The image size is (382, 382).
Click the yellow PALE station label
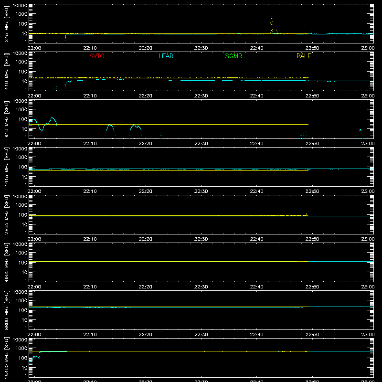pos(304,56)
